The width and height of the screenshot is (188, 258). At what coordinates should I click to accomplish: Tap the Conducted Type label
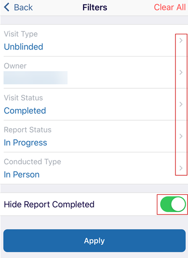click(32, 162)
